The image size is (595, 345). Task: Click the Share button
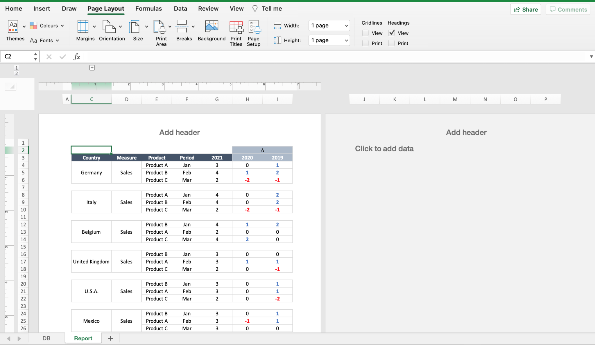click(x=526, y=9)
